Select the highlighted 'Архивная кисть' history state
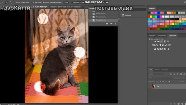 click(x=103, y=20)
